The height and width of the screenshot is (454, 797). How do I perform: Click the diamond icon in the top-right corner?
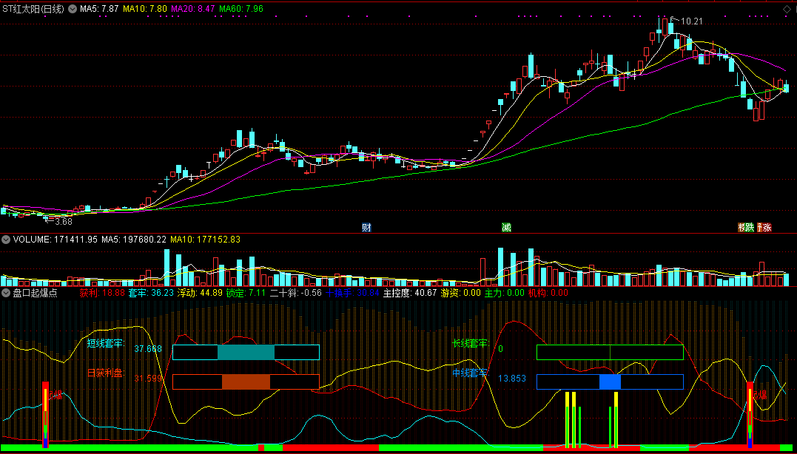pyautogui.click(x=787, y=9)
